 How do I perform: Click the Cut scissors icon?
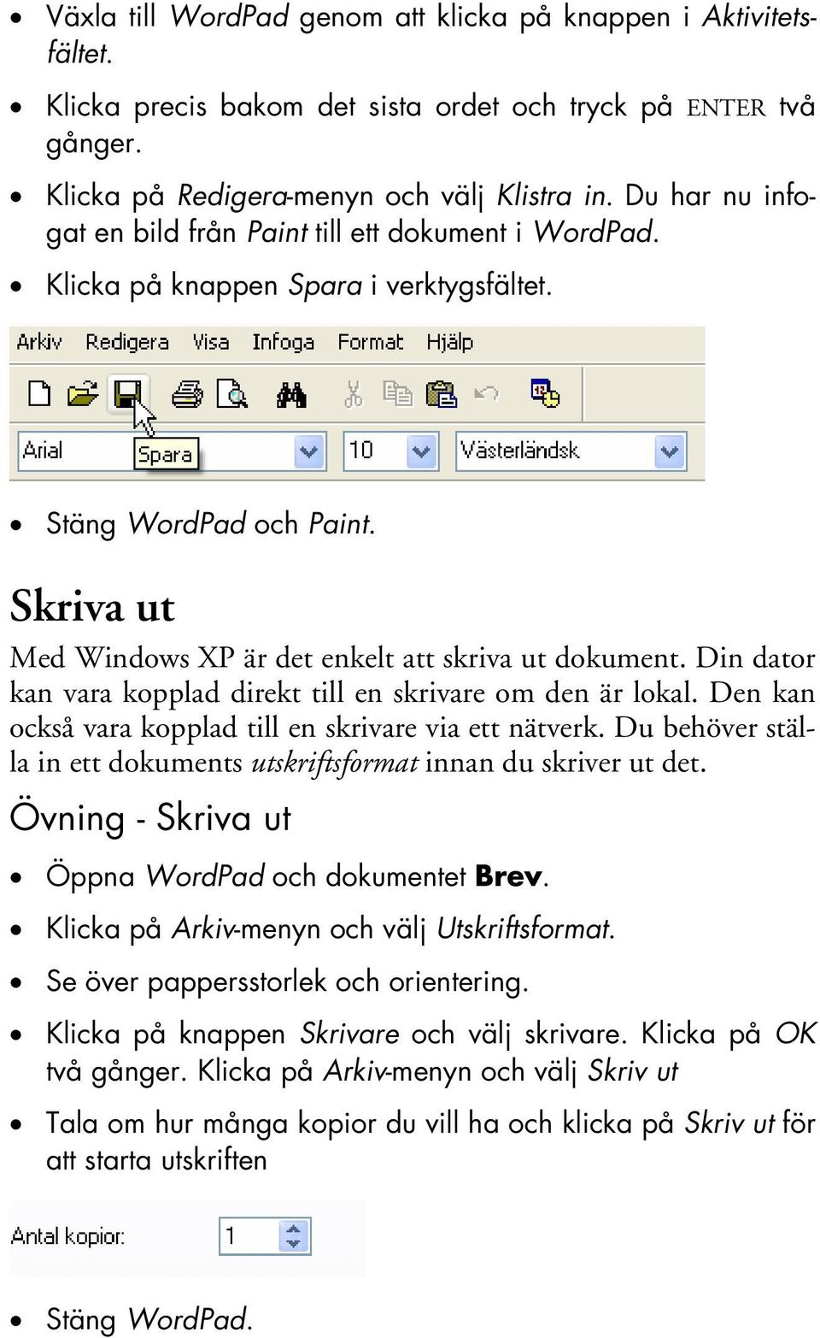click(x=354, y=394)
